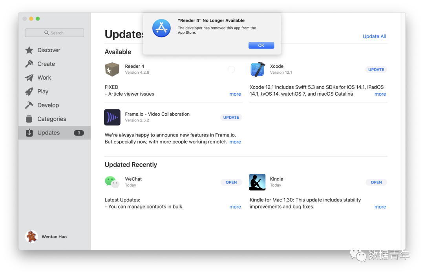The image size is (424, 274).
Task: Click the Version 2.5.2 text
Action: [137, 120]
